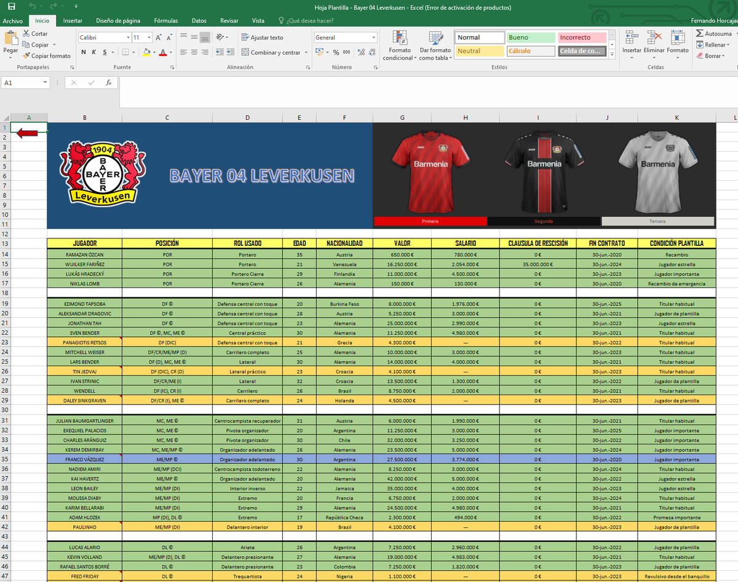The width and height of the screenshot is (738, 582).
Task: Open the font size 11 dropdown
Action: pos(149,37)
